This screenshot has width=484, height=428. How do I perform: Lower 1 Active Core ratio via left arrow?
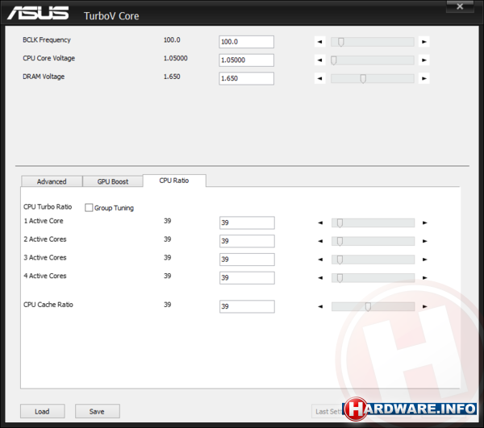pyautogui.click(x=320, y=222)
